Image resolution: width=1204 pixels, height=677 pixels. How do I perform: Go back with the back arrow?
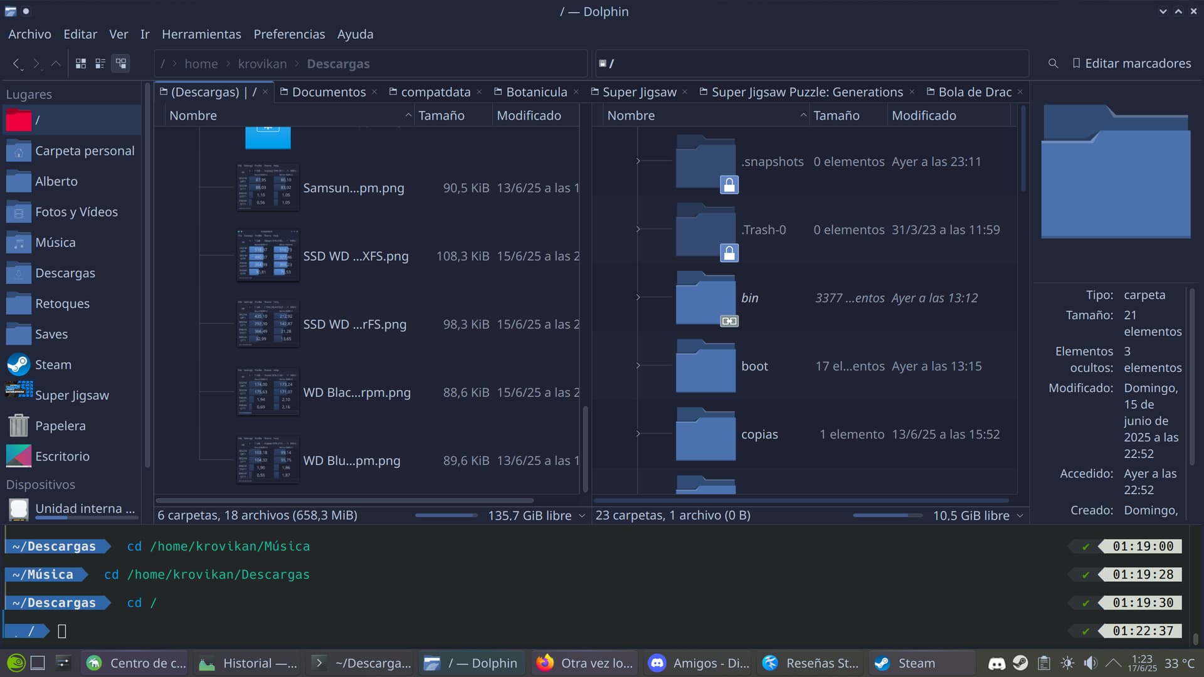click(x=17, y=63)
